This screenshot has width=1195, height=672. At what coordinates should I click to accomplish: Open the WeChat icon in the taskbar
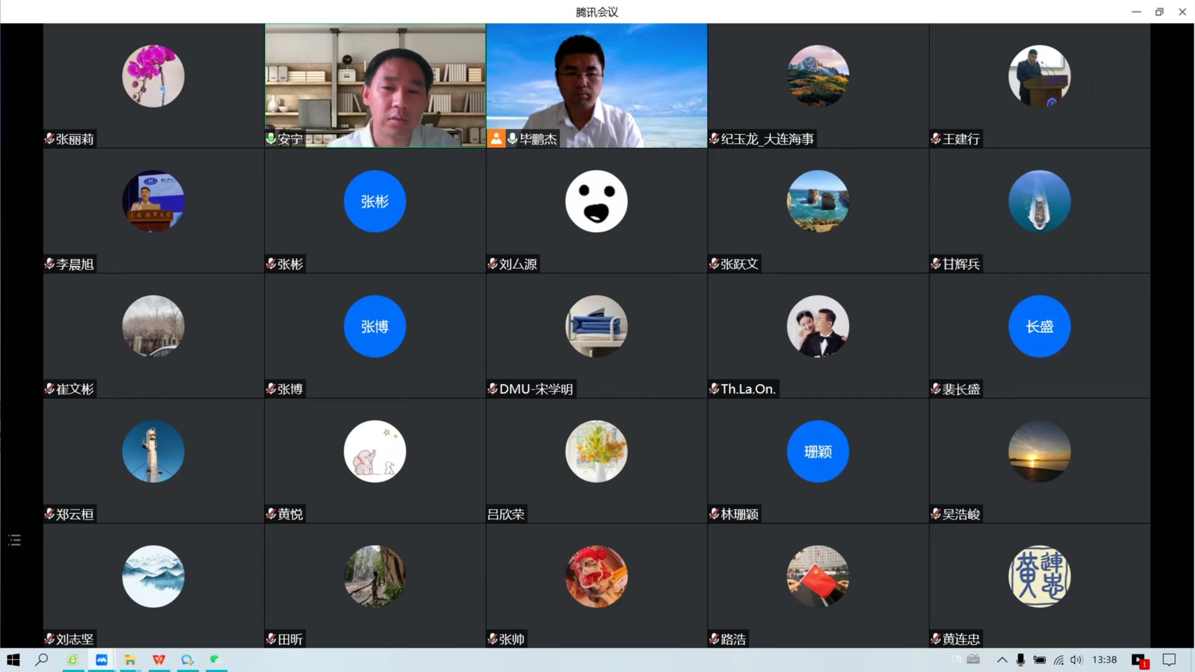click(215, 660)
